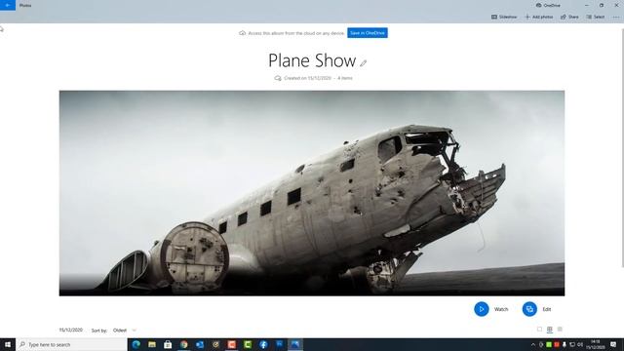Screen dimensions: 624x351
Task: Start the Slideshow from the toolbar
Action: [x=504, y=17]
